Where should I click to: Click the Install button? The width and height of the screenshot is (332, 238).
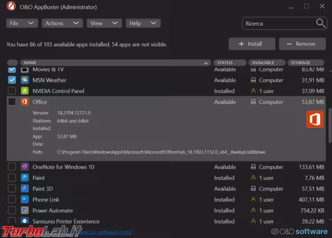(x=252, y=44)
